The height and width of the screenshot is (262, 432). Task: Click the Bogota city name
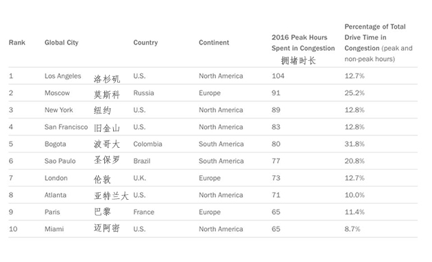click(x=55, y=144)
